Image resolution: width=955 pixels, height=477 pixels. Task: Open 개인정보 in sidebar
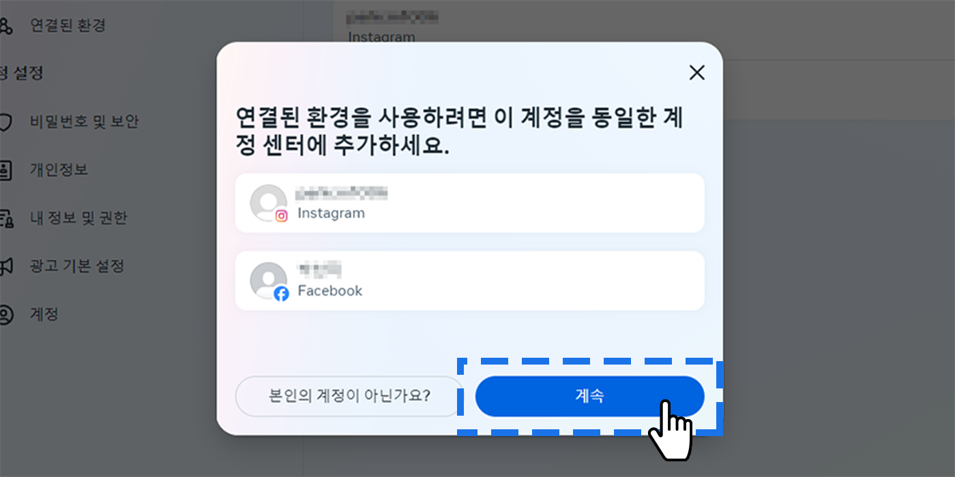[x=59, y=170]
